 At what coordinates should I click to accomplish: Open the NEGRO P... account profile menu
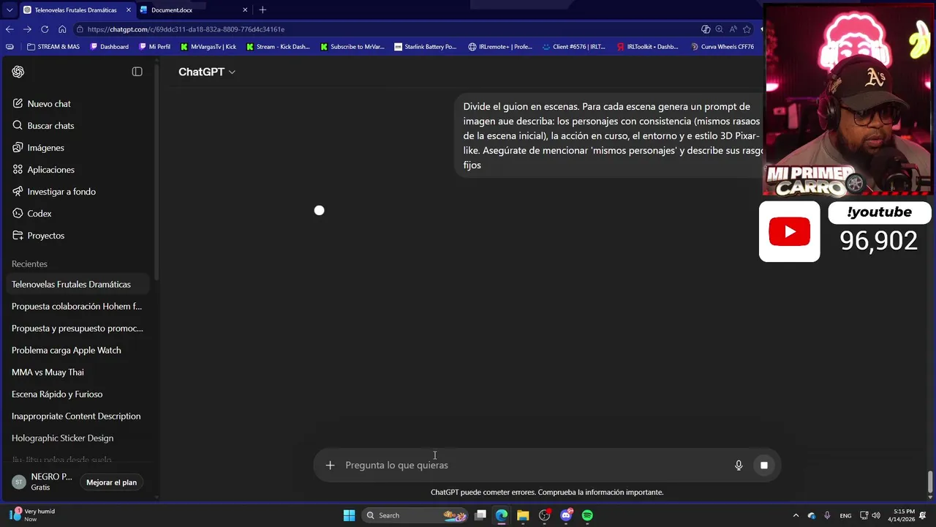[x=42, y=482]
